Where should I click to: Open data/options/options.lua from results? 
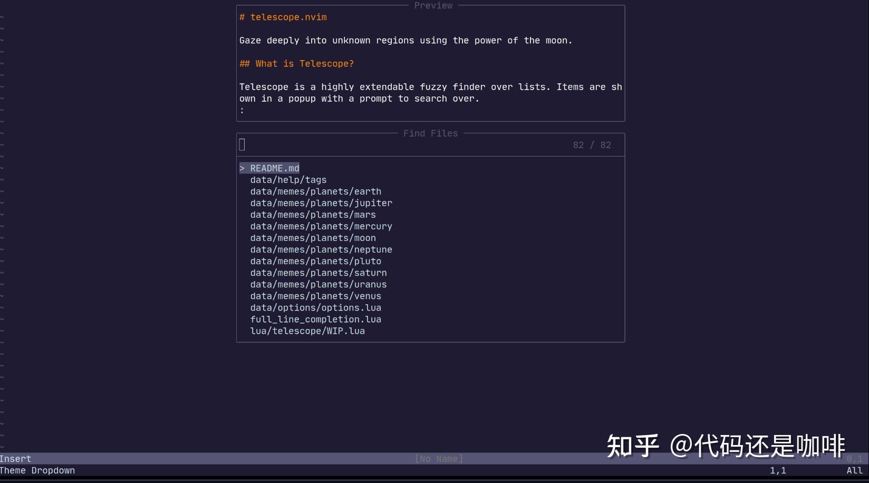click(316, 307)
